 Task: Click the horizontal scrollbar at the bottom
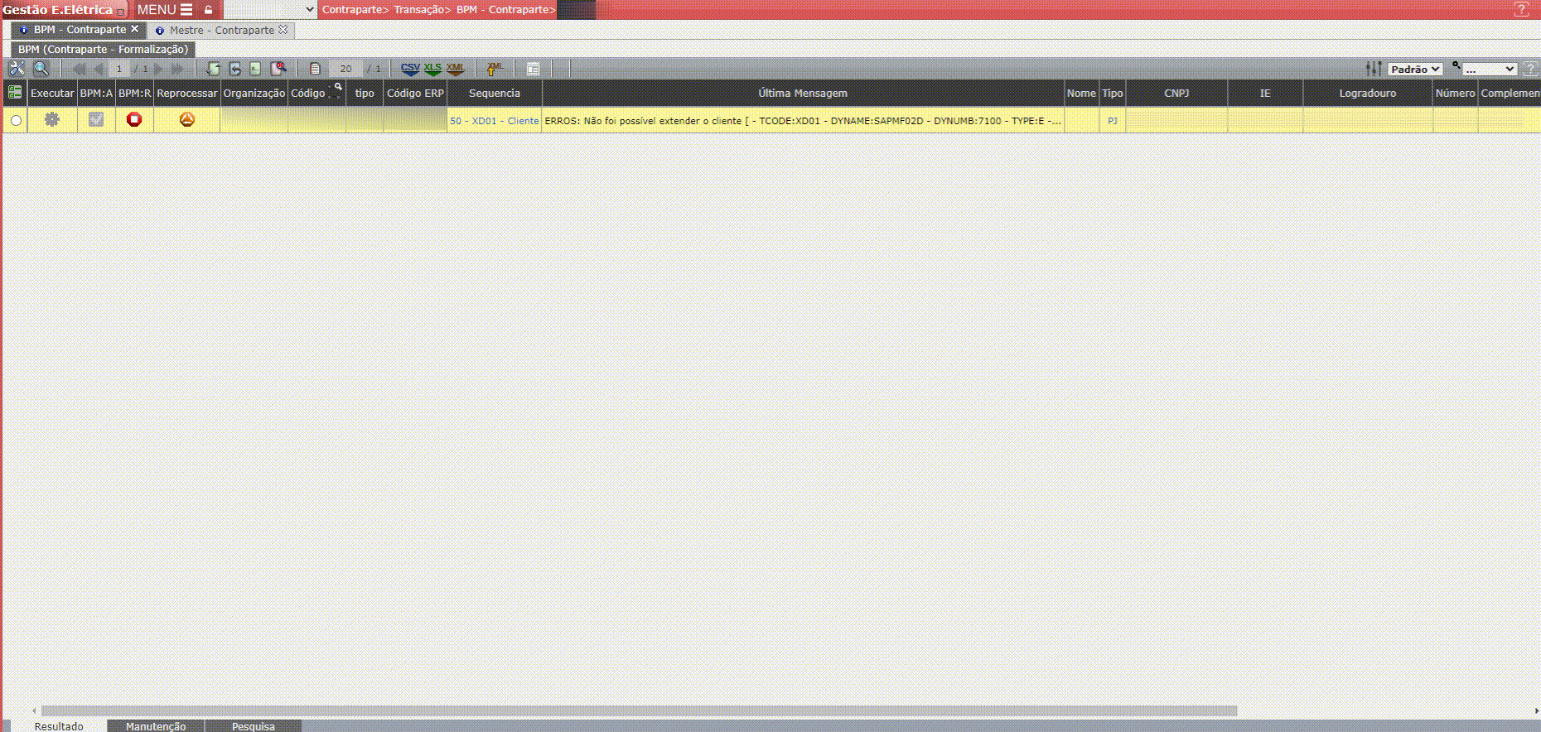(638, 710)
